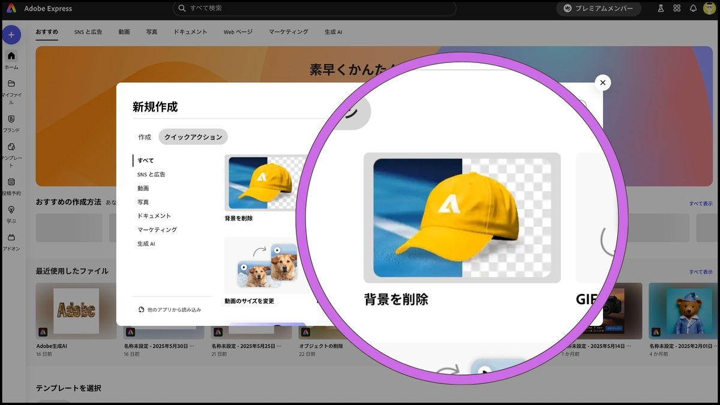This screenshot has height=405, width=720.
Task: Open マイファイル folder icon in sidebar
Action: point(11,83)
